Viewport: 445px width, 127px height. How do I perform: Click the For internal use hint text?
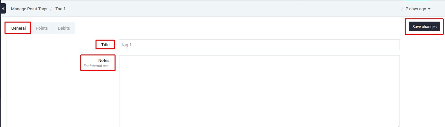coord(96,66)
